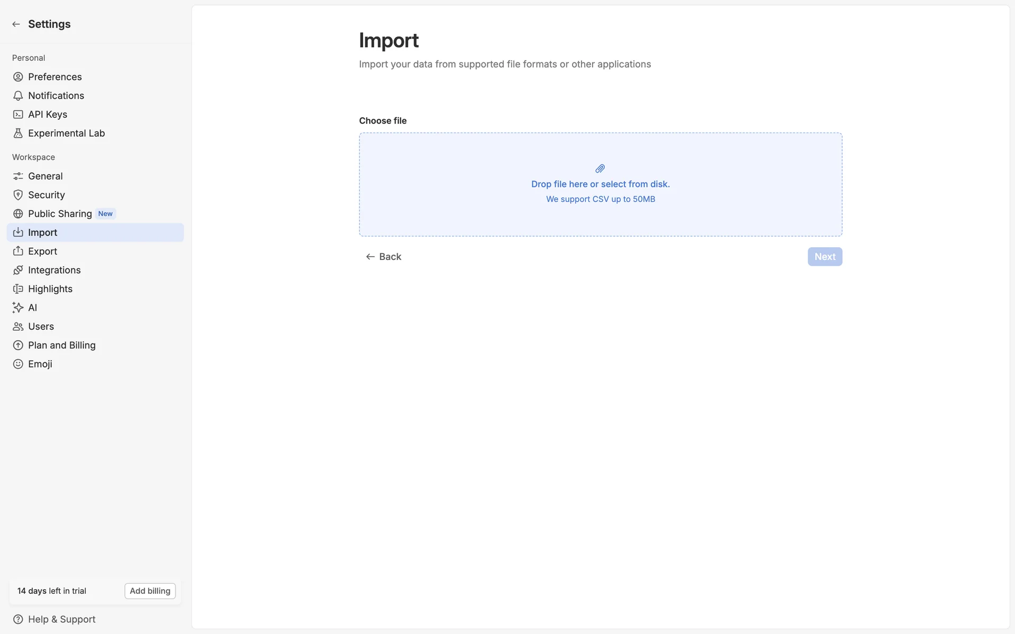
Task: Click the Emoji smiley icon
Action: coord(18,364)
